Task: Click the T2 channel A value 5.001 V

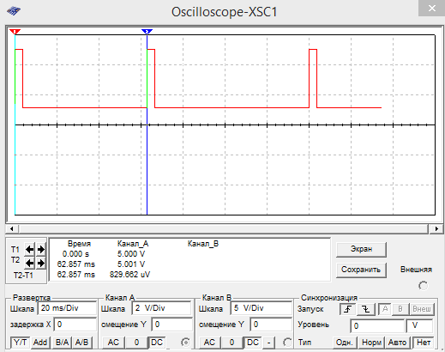Action: tap(131, 264)
